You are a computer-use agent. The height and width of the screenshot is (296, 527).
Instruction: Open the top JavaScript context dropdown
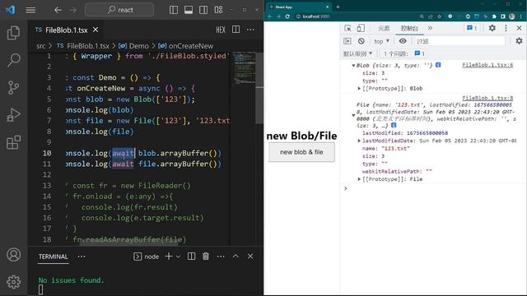coord(381,41)
